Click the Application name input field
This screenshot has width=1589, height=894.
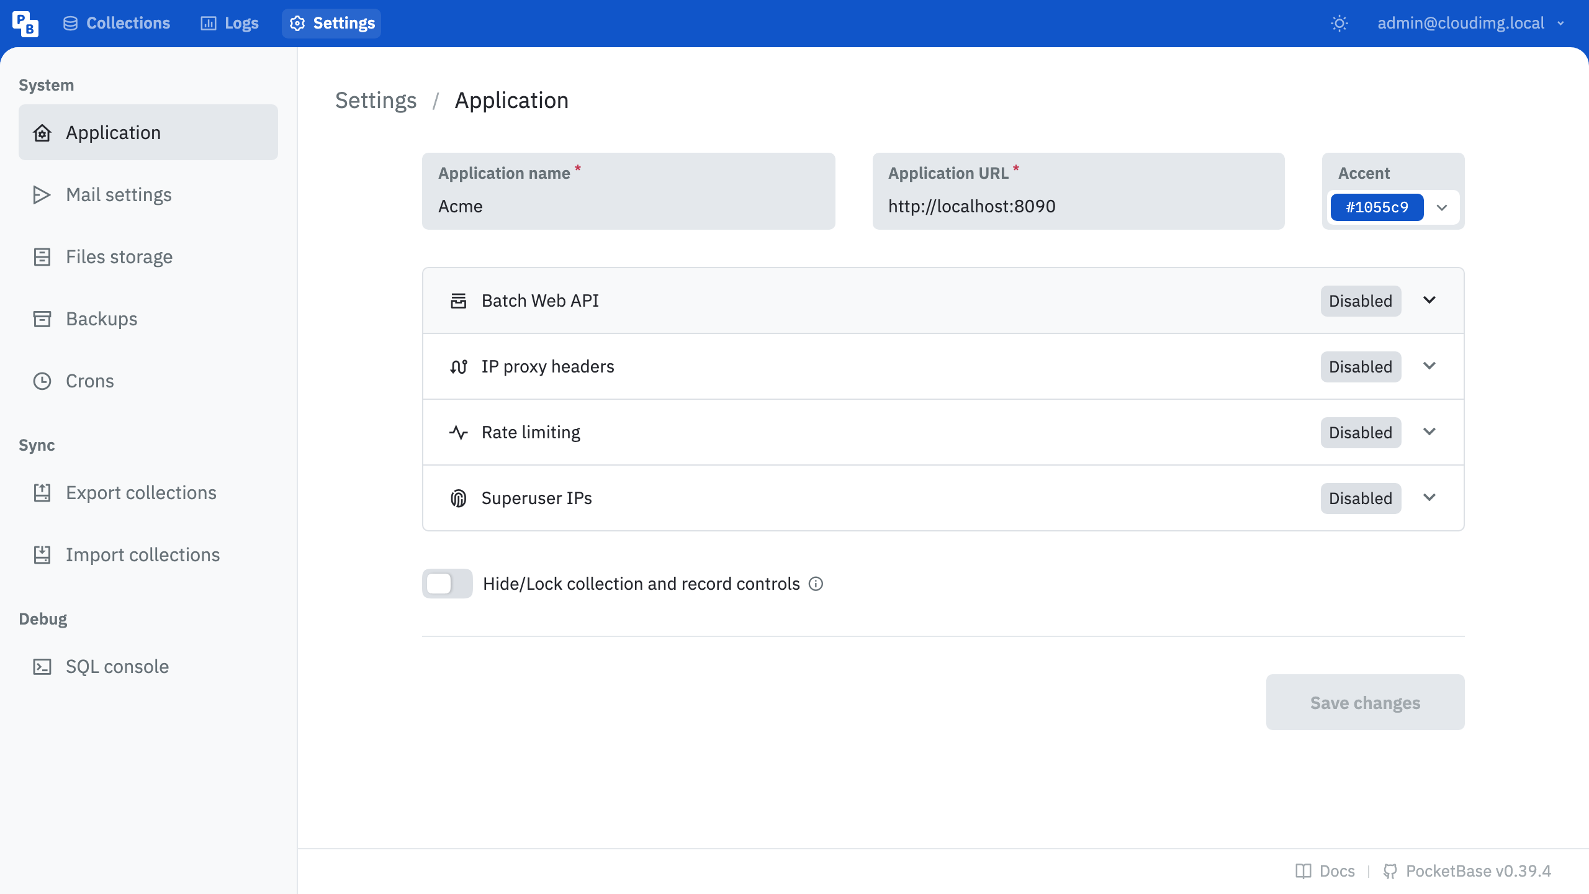pos(629,191)
